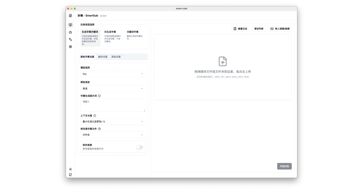Enable the 保存音频 switch
This screenshot has width=363, height=190.
pyautogui.click(x=139, y=147)
